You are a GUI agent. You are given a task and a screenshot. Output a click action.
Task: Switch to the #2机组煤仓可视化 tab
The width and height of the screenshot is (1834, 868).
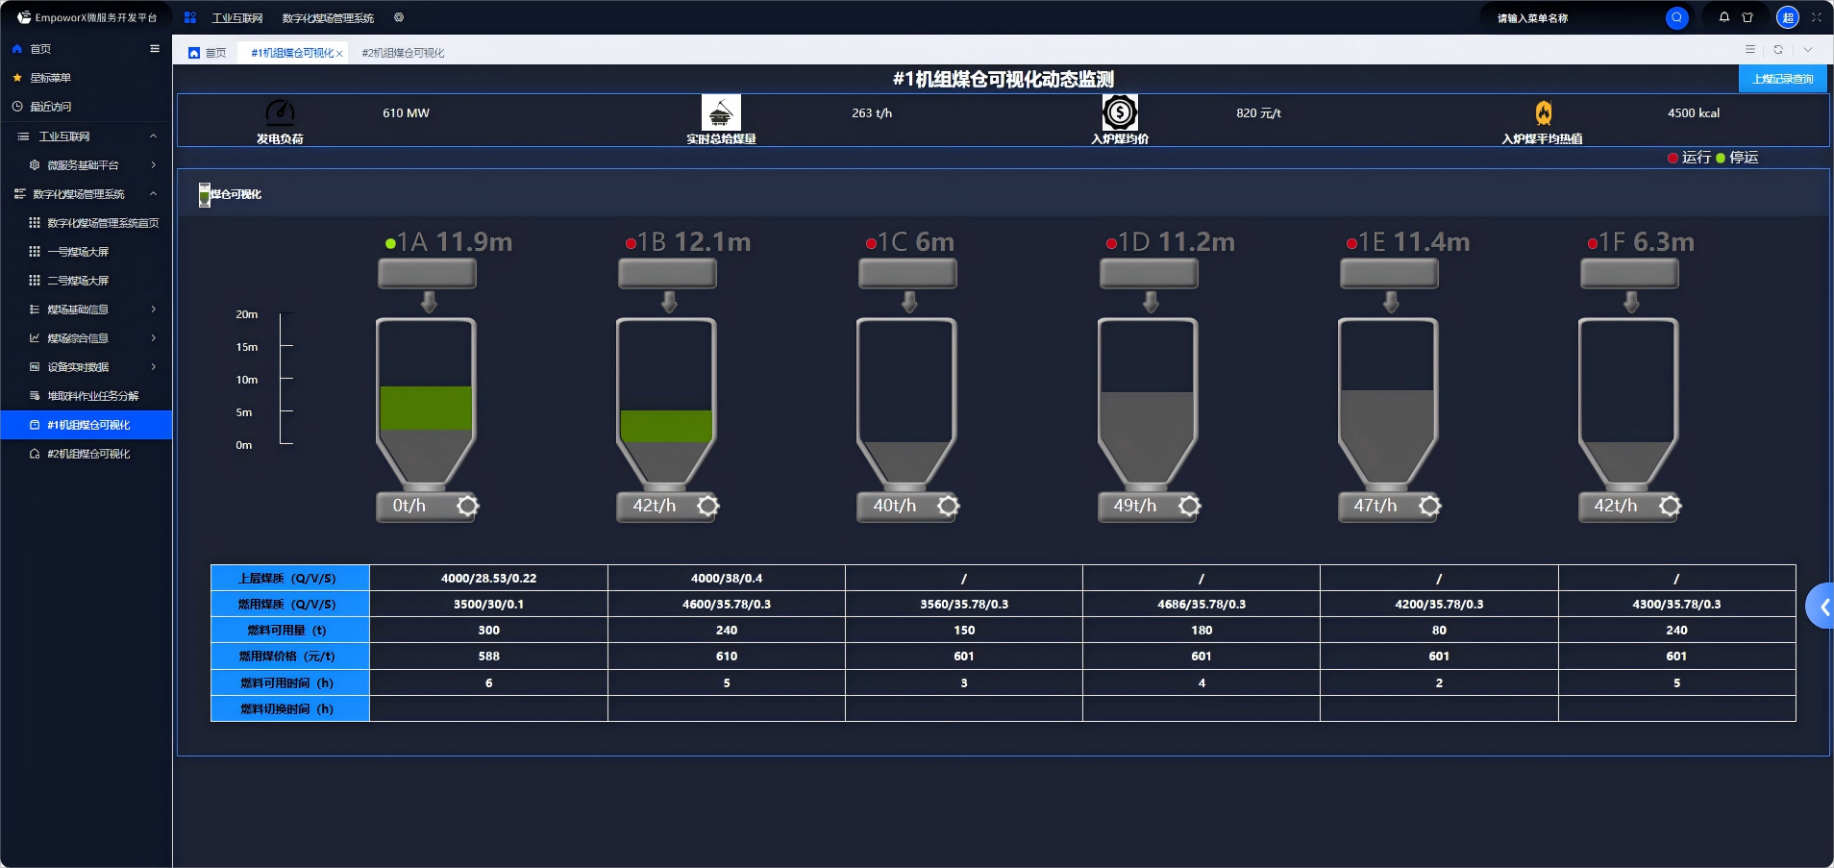pos(403,53)
